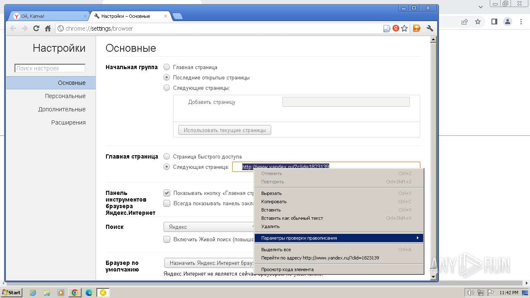Viewport: 530px width, 298px height.
Task: Open the home page via house icon
Action: (x=48, y=28)
